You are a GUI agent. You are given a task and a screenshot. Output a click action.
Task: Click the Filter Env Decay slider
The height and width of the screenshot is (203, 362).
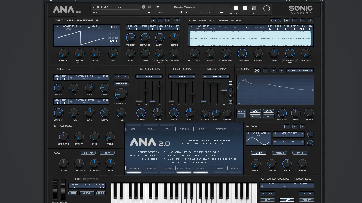(146, 90)
